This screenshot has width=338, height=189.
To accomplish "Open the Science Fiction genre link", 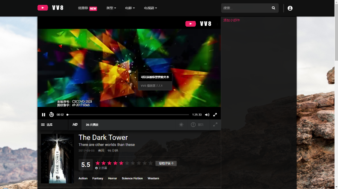I will pyautogui.click(x=132, y=178).
